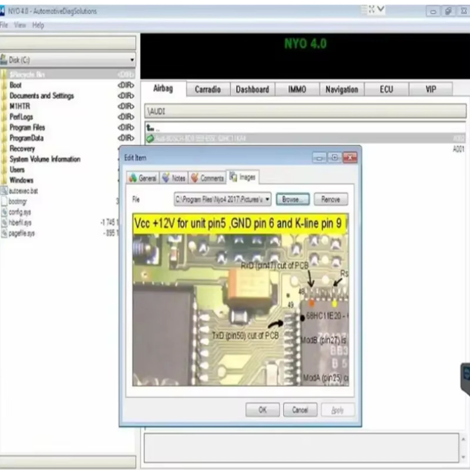Click the Remove button
The height and width of the screenshot is (470, 470).
click(331, 199)
